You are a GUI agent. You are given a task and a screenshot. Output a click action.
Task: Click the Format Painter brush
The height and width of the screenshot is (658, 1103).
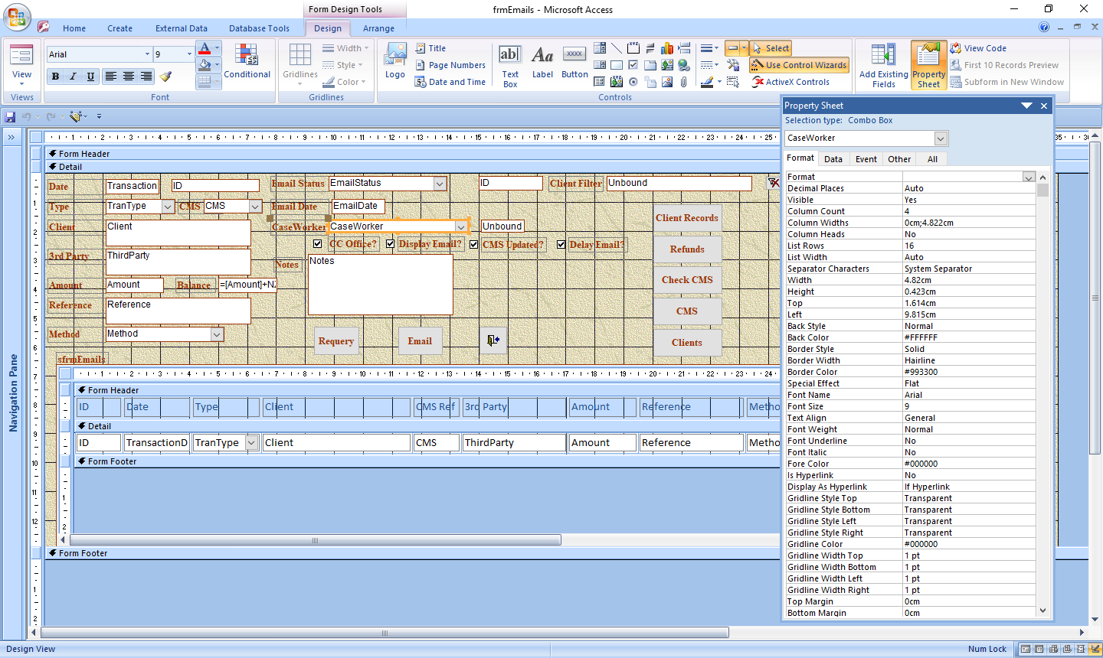166,77
